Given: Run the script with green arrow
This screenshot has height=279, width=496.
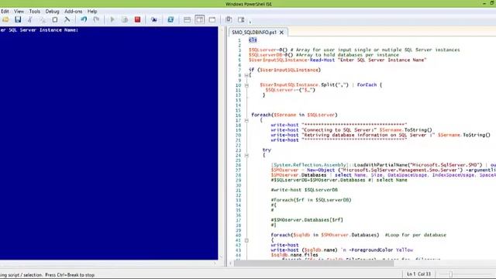Looking at the screenshot, I should tap(112, 19).
